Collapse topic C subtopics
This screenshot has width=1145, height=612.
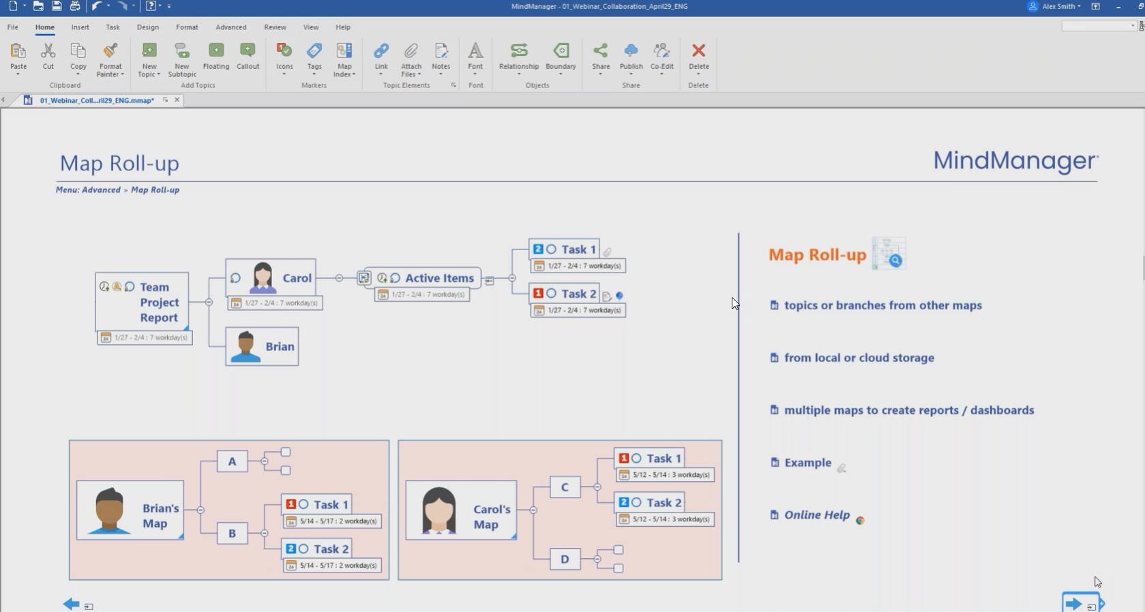click(x=597, y=487)
